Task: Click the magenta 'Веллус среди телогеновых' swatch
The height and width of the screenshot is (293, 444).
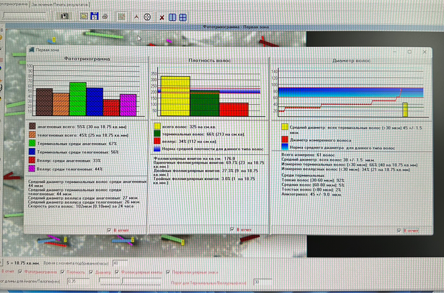Action: tap(32, 169)
